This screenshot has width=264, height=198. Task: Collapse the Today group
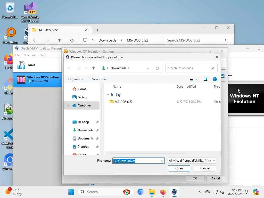(x=108, y=95)
